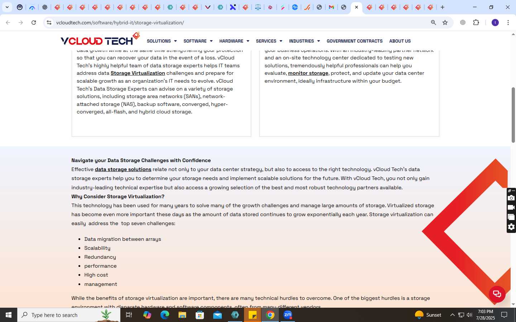The width and height of the screenshot is (516, 322).
Task: Open Mail app from taskbar
Action: (x=218, y=315)
